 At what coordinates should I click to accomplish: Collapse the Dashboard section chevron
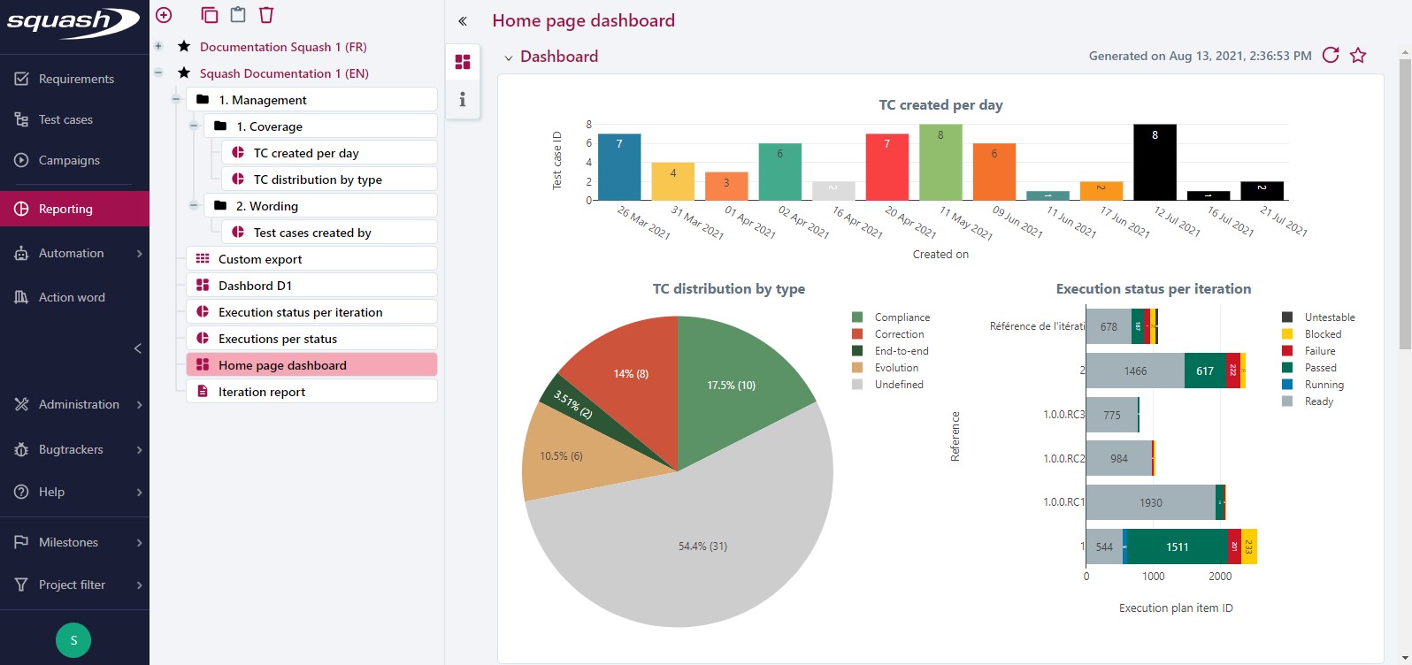click(509, 57)
